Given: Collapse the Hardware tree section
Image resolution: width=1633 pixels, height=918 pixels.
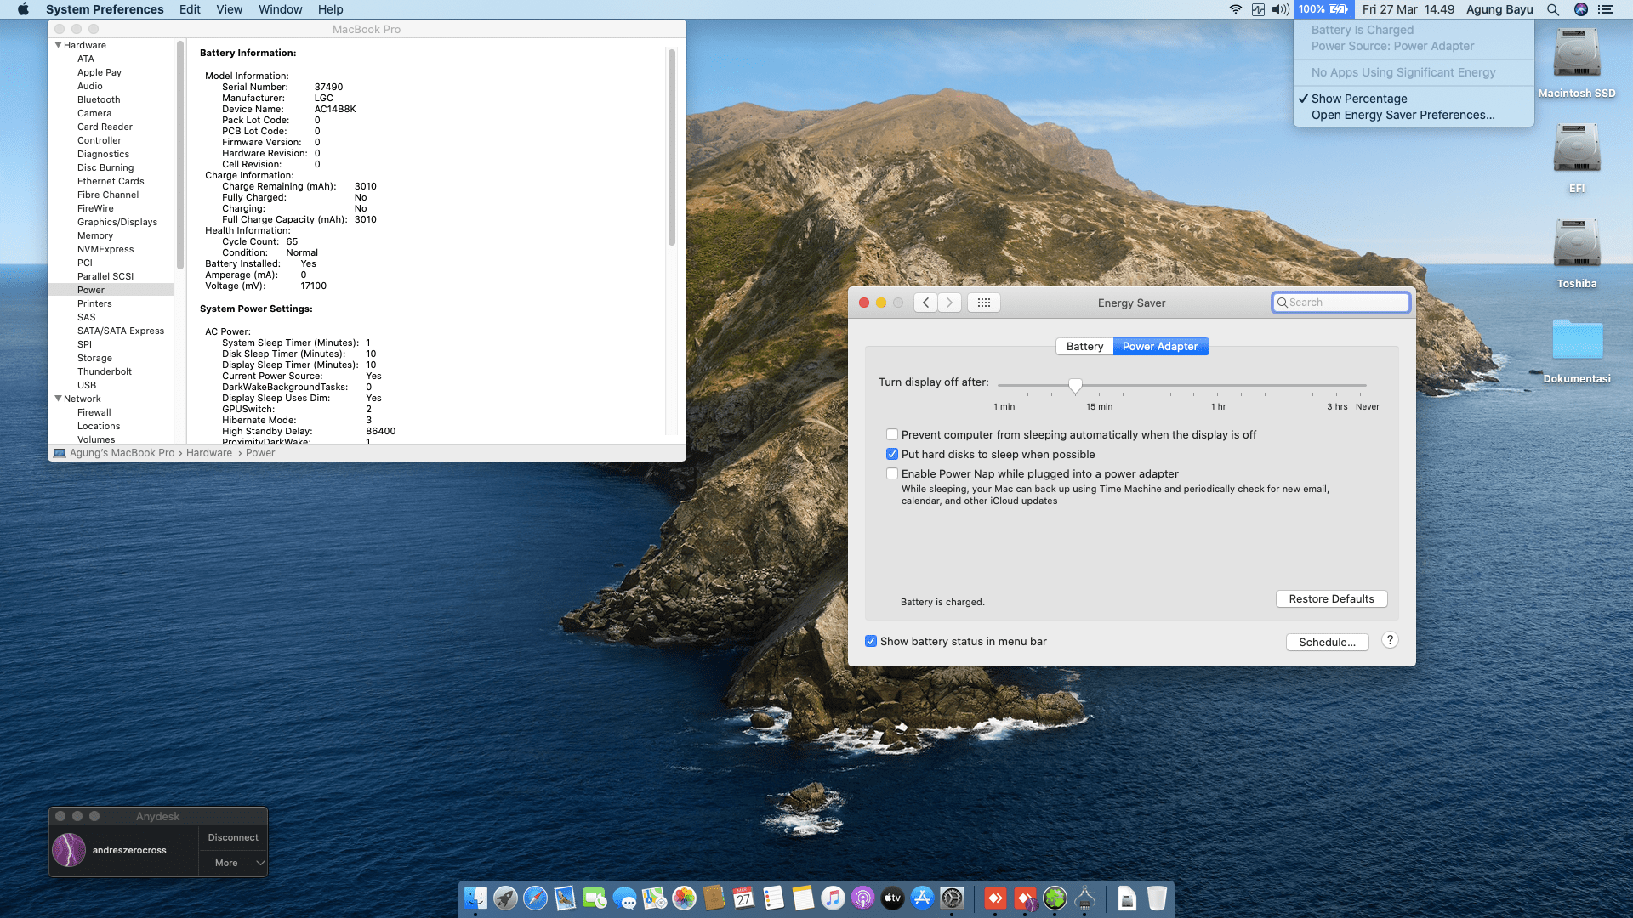Looking at the screenshot, I should tap(58, 45).
